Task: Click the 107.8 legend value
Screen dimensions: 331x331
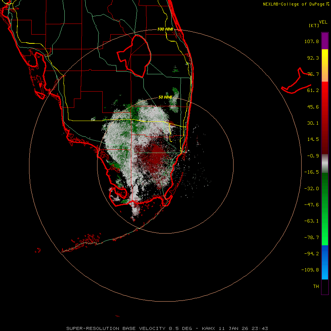Action: (312, 41)
